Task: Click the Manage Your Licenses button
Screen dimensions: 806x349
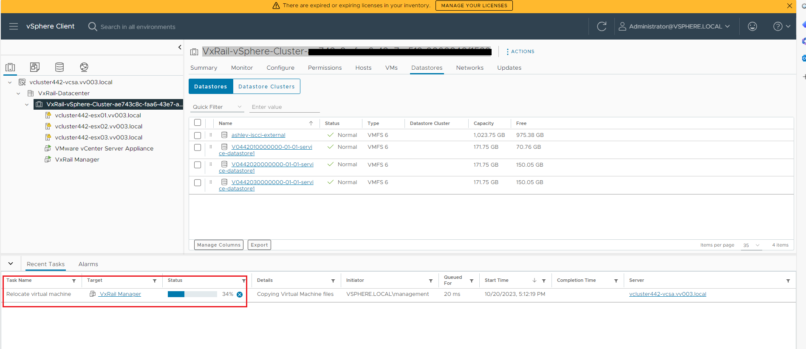Action: click(474, 6)
